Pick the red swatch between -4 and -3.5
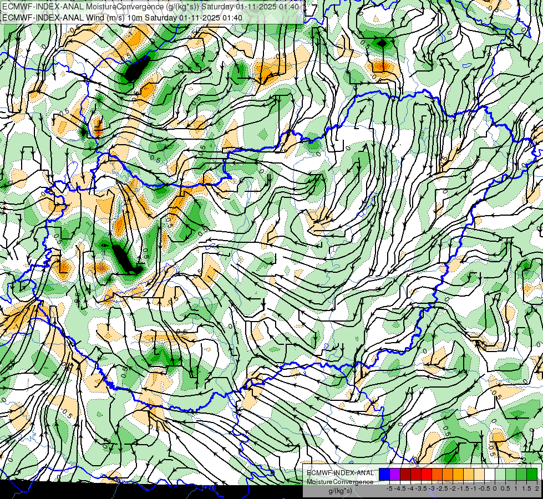Viewport: 543px width, 499px height. point(416,475)
